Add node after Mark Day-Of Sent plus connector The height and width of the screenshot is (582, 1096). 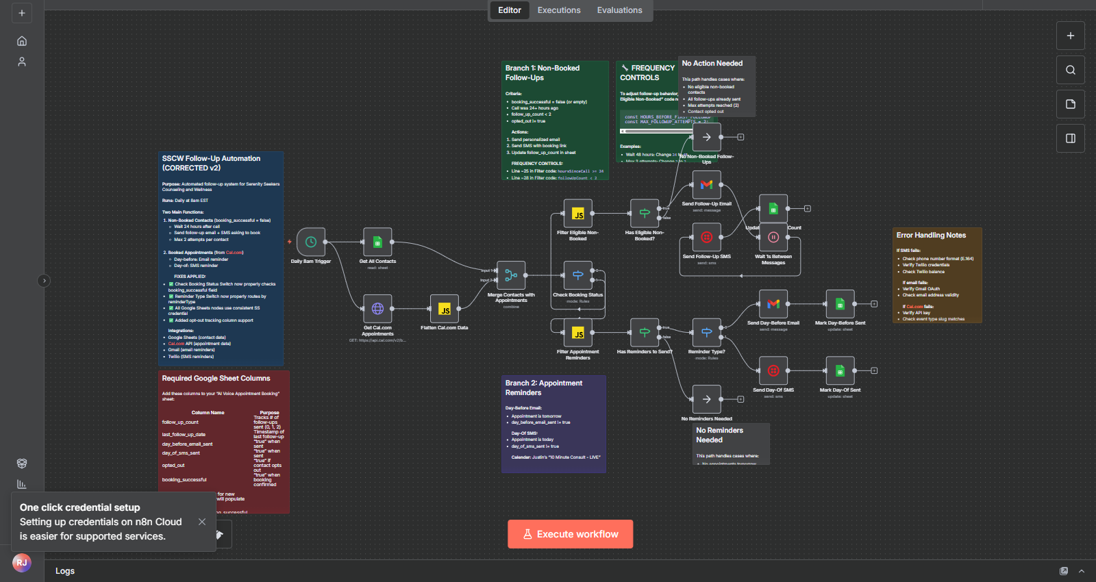(874, 370)
